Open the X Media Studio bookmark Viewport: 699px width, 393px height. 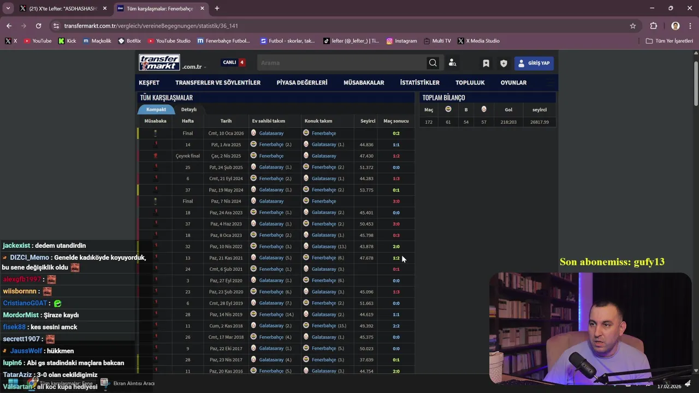click(479, 41)
